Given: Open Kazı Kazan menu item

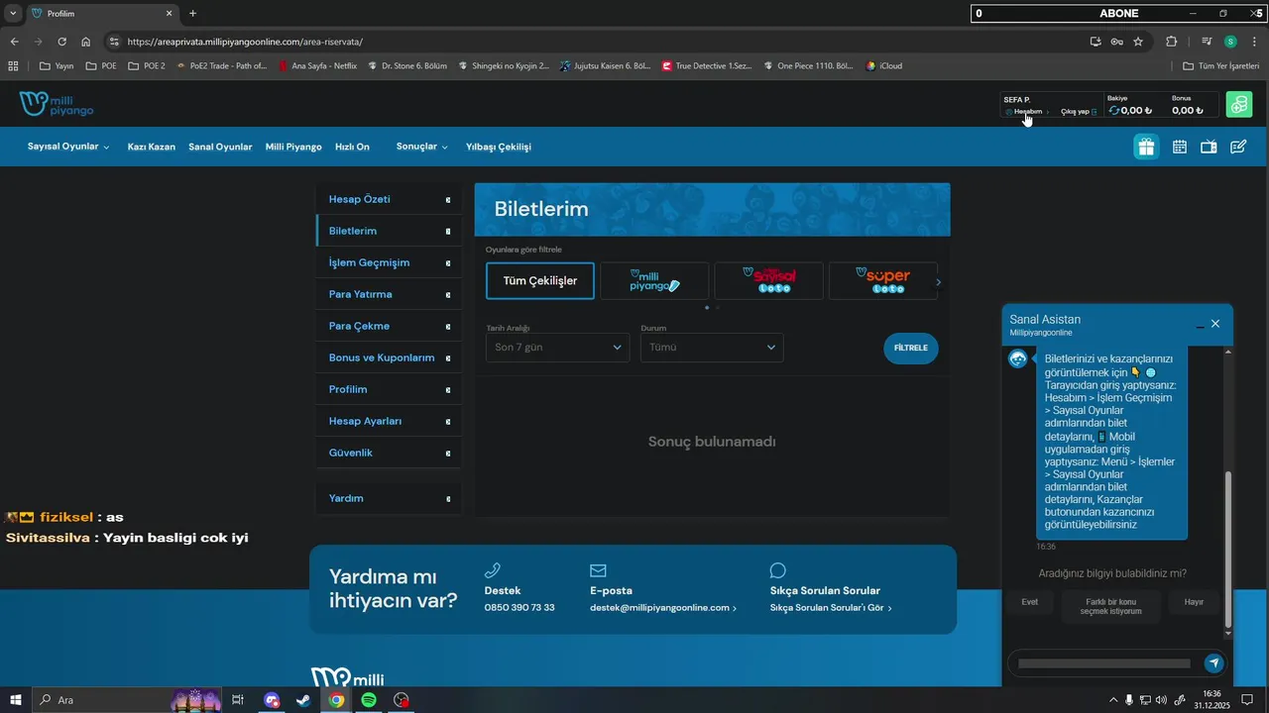Looking at the screenshot, I should [x=152, y=147].
